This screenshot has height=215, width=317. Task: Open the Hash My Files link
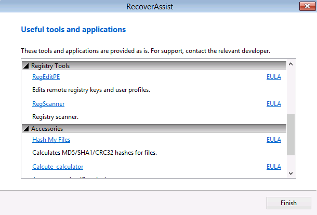tap(51, 140)
